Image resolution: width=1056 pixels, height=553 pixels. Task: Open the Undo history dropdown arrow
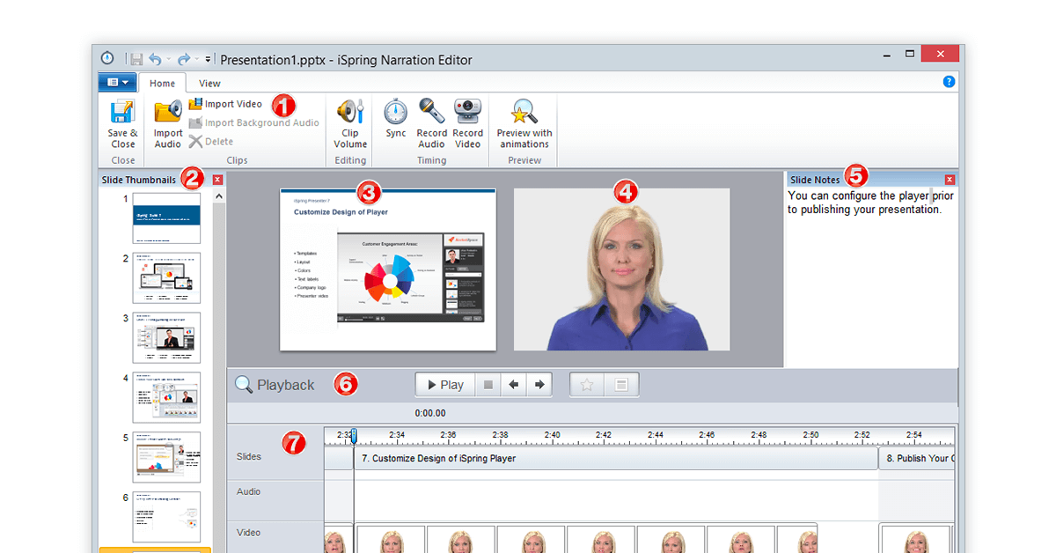(x=168, y=60)
